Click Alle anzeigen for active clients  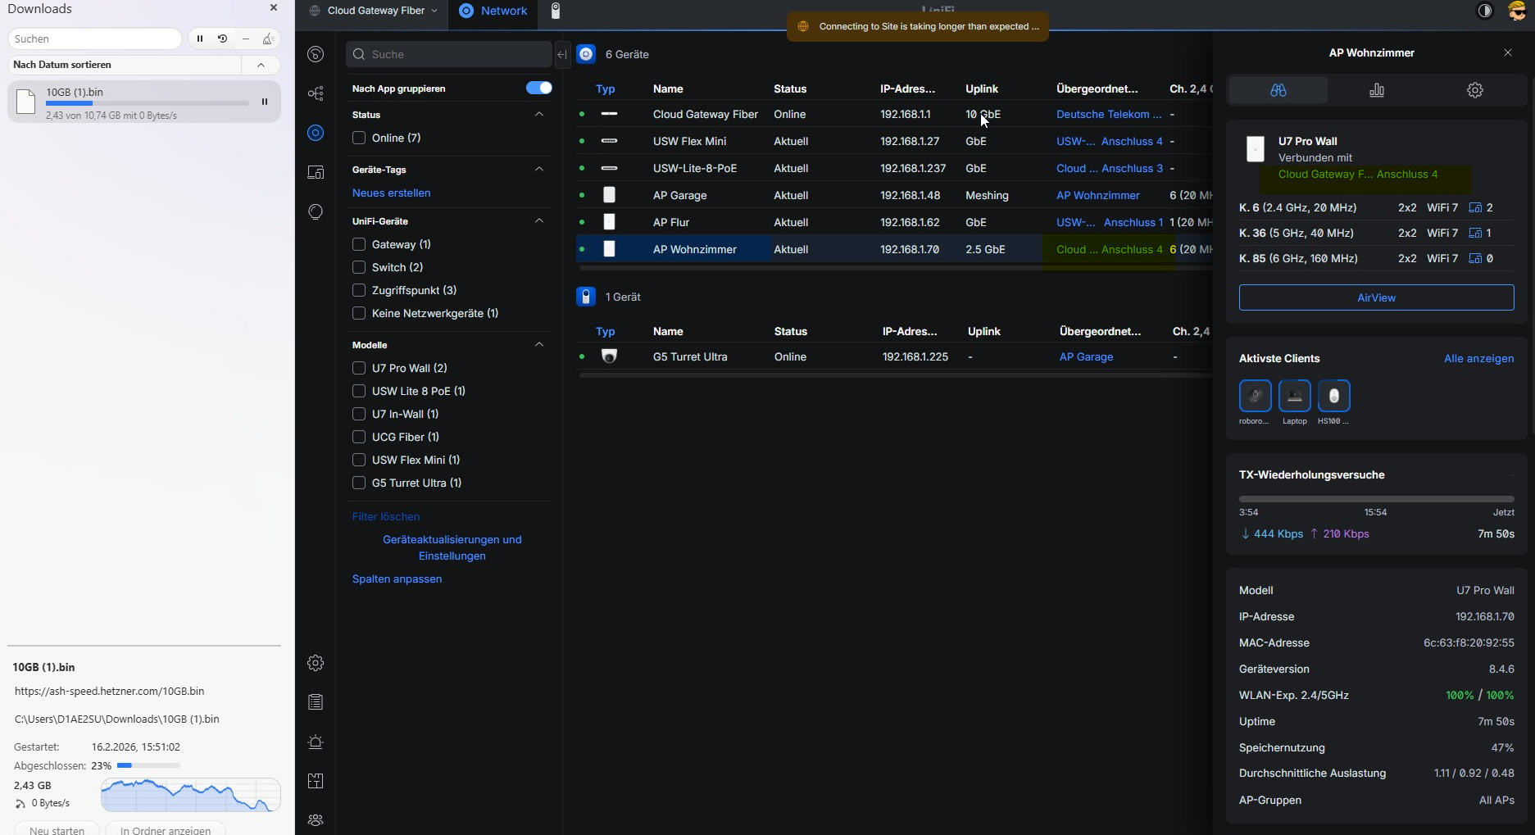(x=1478, y=358)
